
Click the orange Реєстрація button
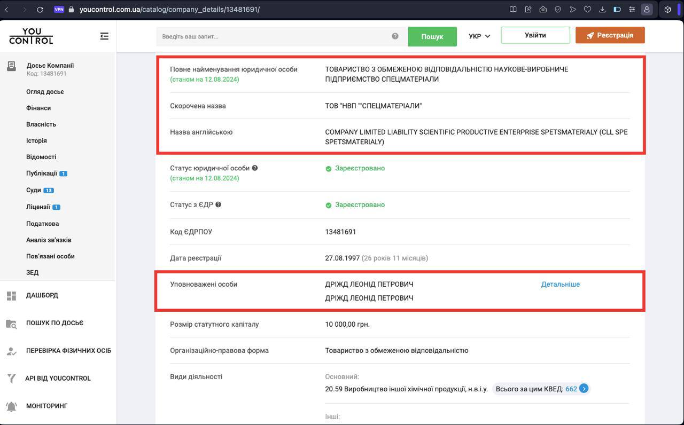point(610,35)
